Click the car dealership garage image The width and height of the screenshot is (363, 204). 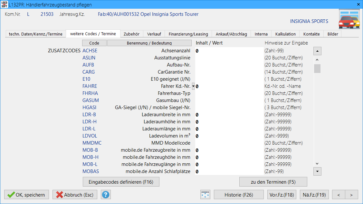(349, 19)
